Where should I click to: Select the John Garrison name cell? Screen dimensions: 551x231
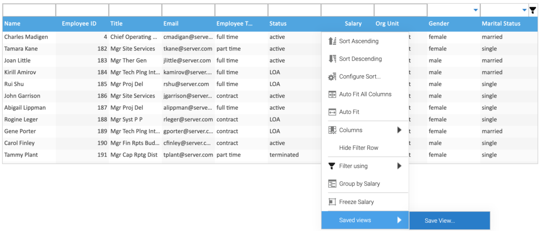click(29, 96)
